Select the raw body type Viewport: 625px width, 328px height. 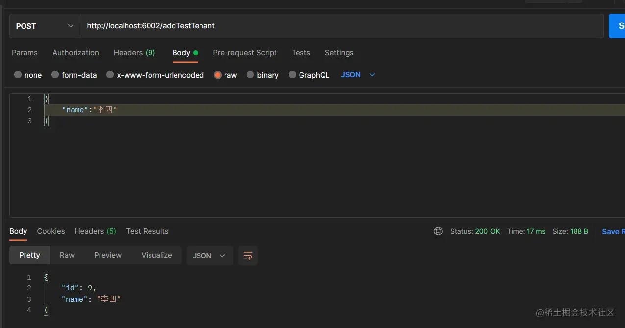click(x=225, y=75)
